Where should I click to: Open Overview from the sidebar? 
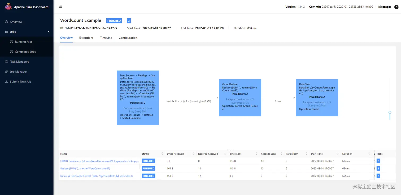[x=16, y=22]
